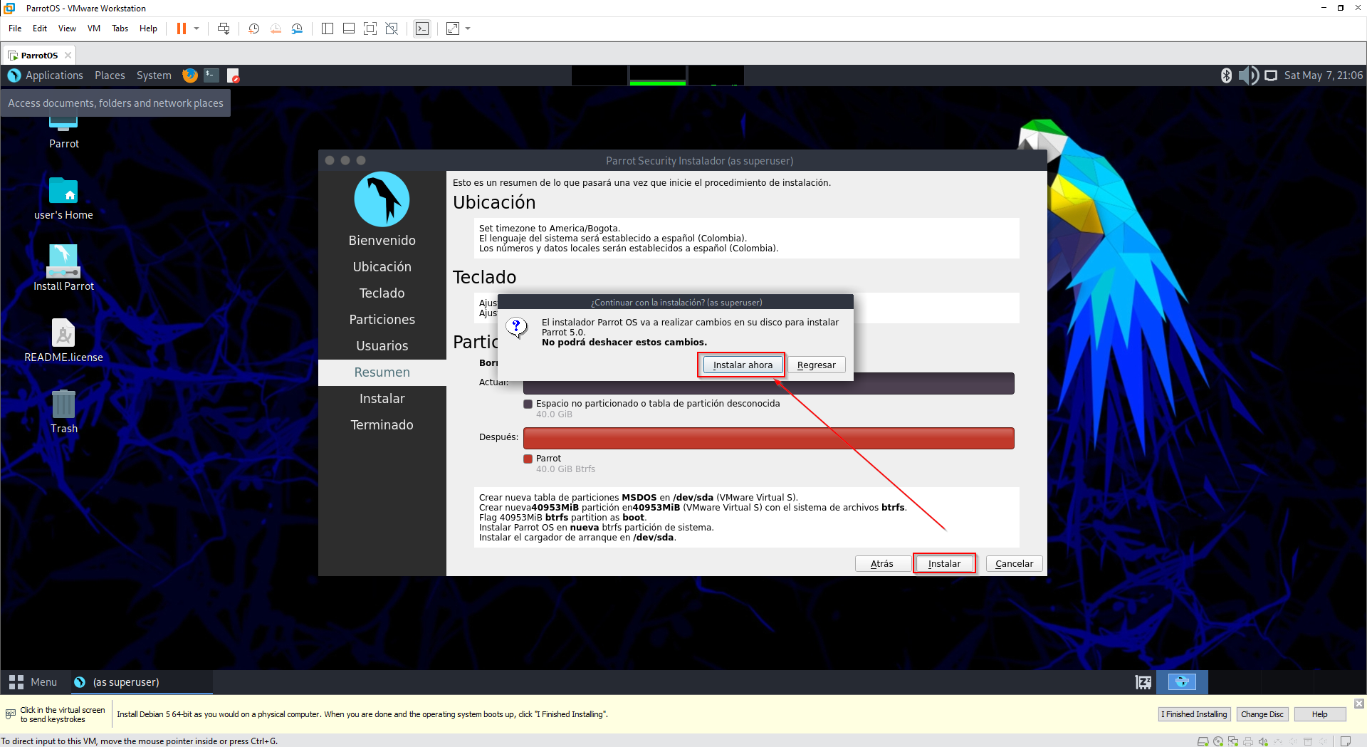Open the VMware Tabs menu
The image size is (1367, 747).
click(120, 28)
